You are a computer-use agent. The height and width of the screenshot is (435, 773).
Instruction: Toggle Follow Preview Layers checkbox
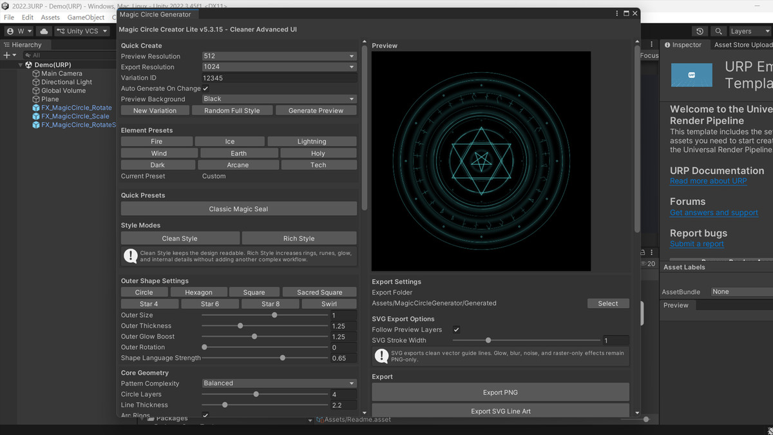pyautogui.click(x=456, y=330)
